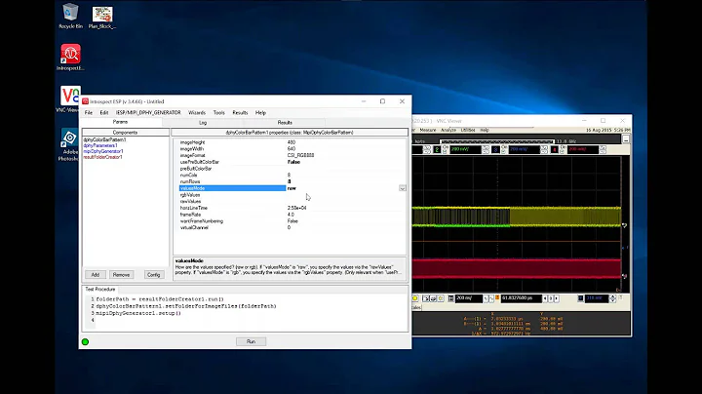The width and height of the screenshot is (702, 394).
Task: Switch to the Log tab
Action: click(203, 122)
